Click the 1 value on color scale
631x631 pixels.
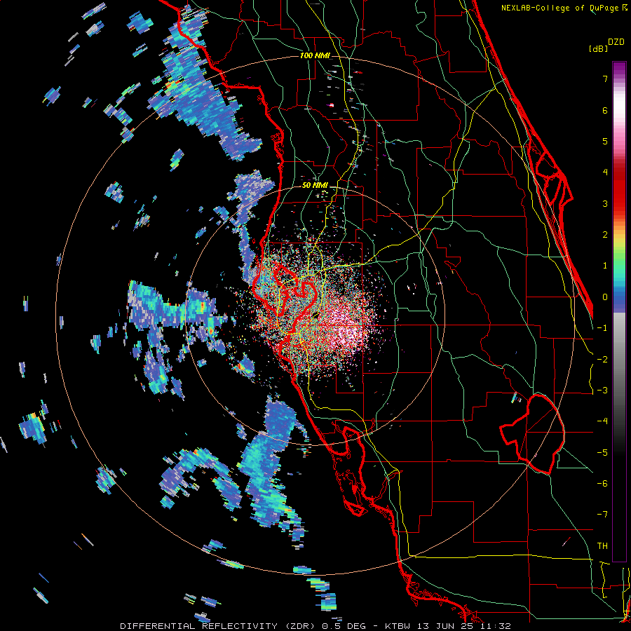605,266
